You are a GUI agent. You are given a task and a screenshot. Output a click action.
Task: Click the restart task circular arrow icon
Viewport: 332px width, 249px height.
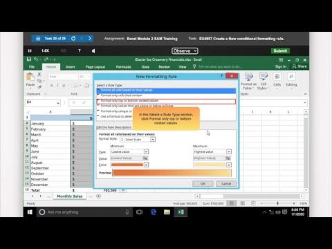tap(73, 39)
